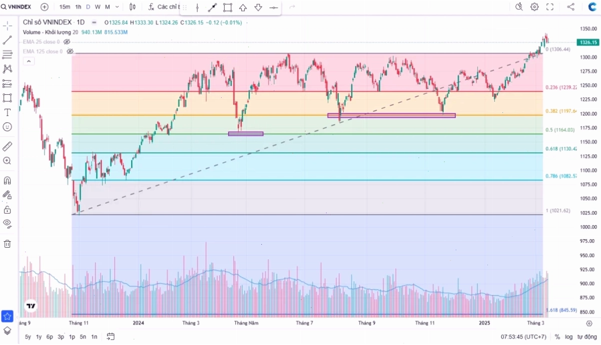Screen dimensions: 601x345
Task: Select the ruler measure tool
Action: click(8, 146)
